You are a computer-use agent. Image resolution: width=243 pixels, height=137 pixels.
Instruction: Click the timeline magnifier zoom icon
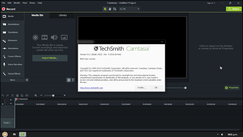pos(36,96)
